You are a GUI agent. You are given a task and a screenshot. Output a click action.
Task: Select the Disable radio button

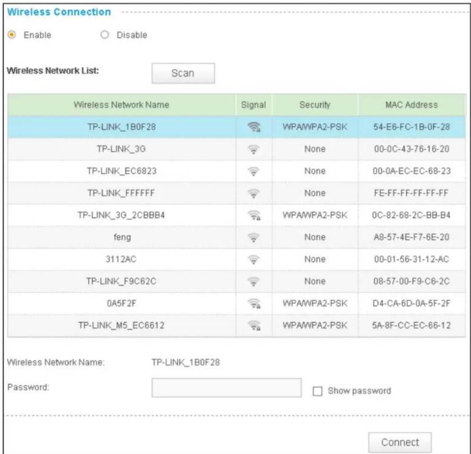[x=104, y=35]
